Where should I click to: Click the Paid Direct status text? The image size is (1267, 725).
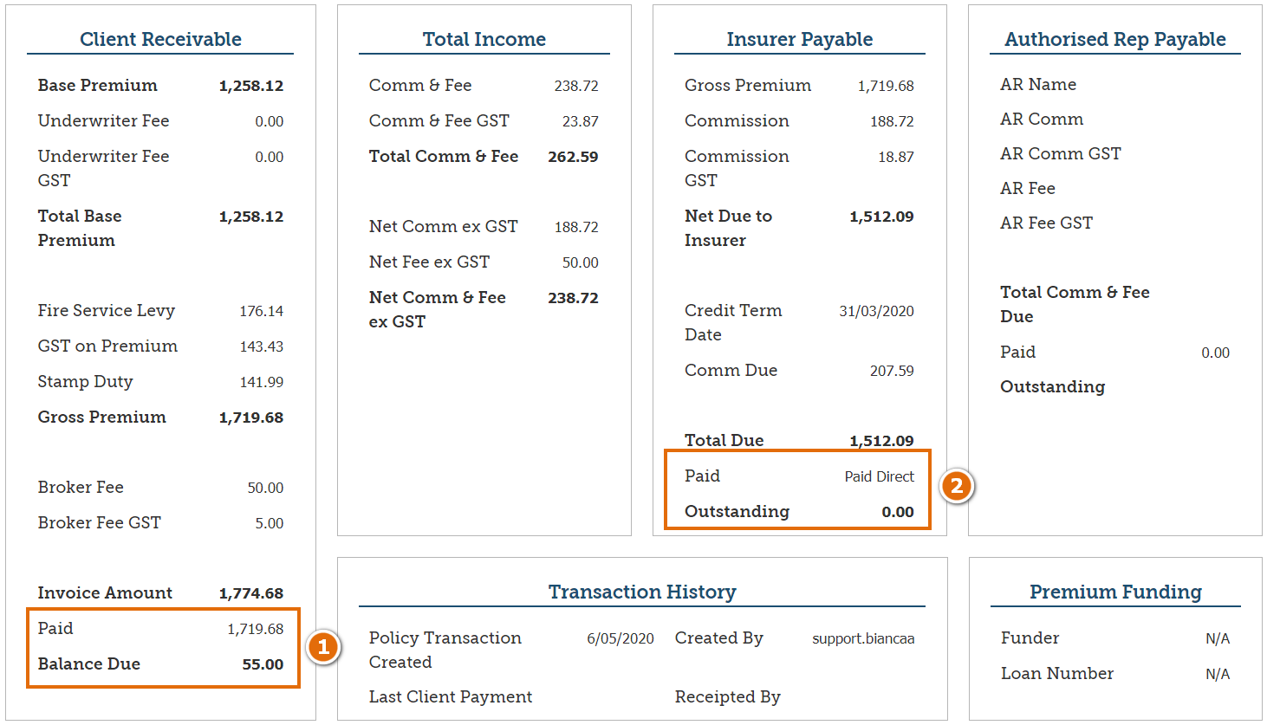pyautogui.click(x=879, y=476)
